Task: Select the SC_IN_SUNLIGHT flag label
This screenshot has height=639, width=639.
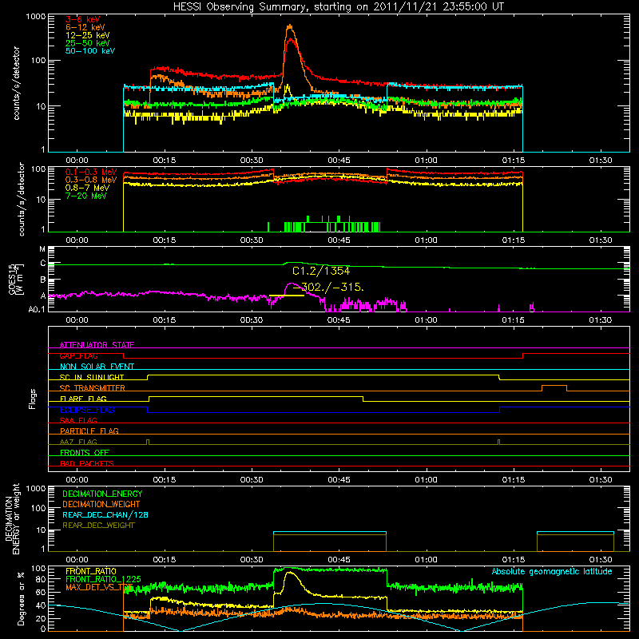Action: (x=92, y=377)
